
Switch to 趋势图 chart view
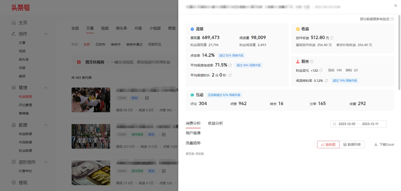click(x=328, y=145)
